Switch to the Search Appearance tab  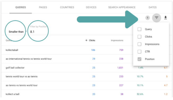[x=122, y=7]
